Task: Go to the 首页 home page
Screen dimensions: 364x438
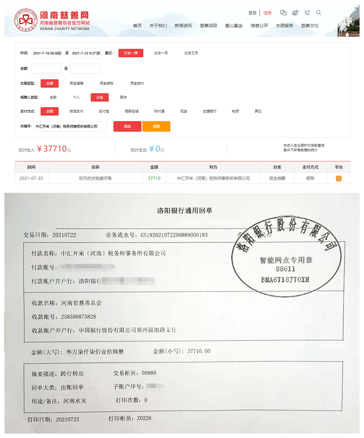Action: 137,26
